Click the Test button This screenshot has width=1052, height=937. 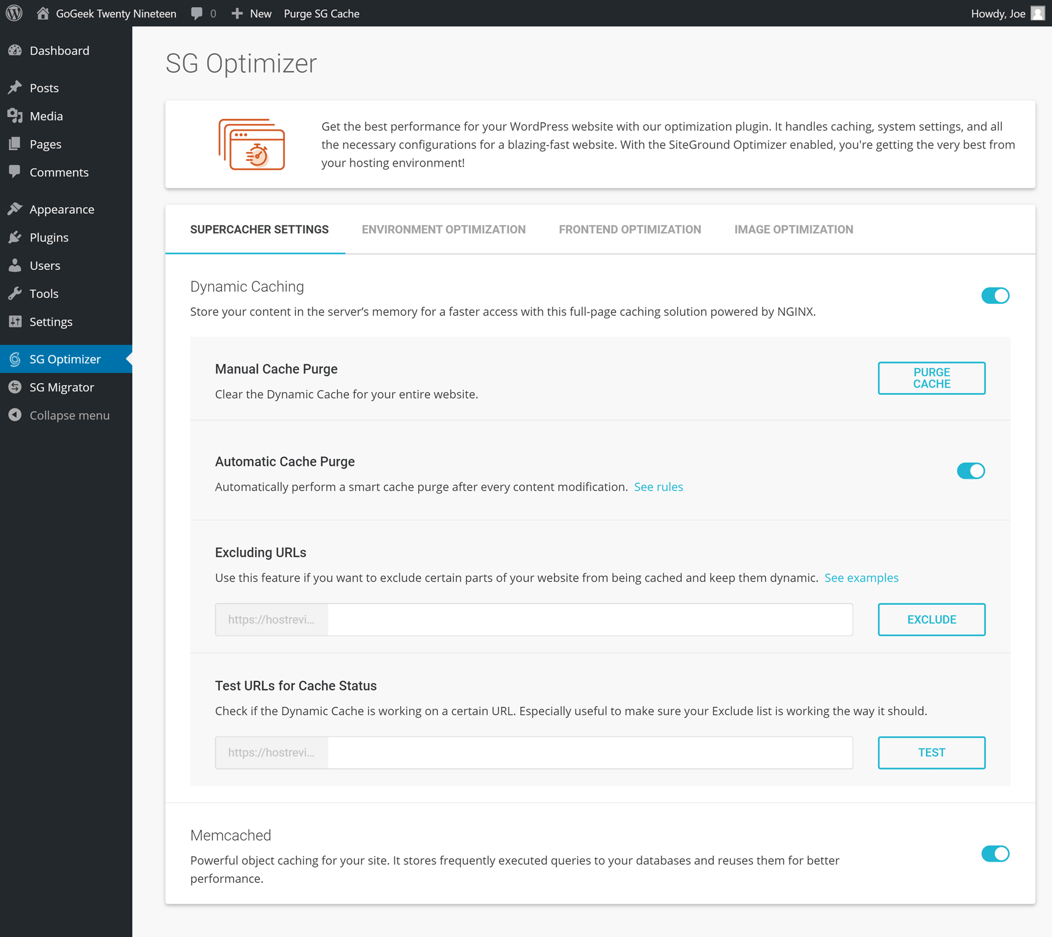tap(931, 752)
